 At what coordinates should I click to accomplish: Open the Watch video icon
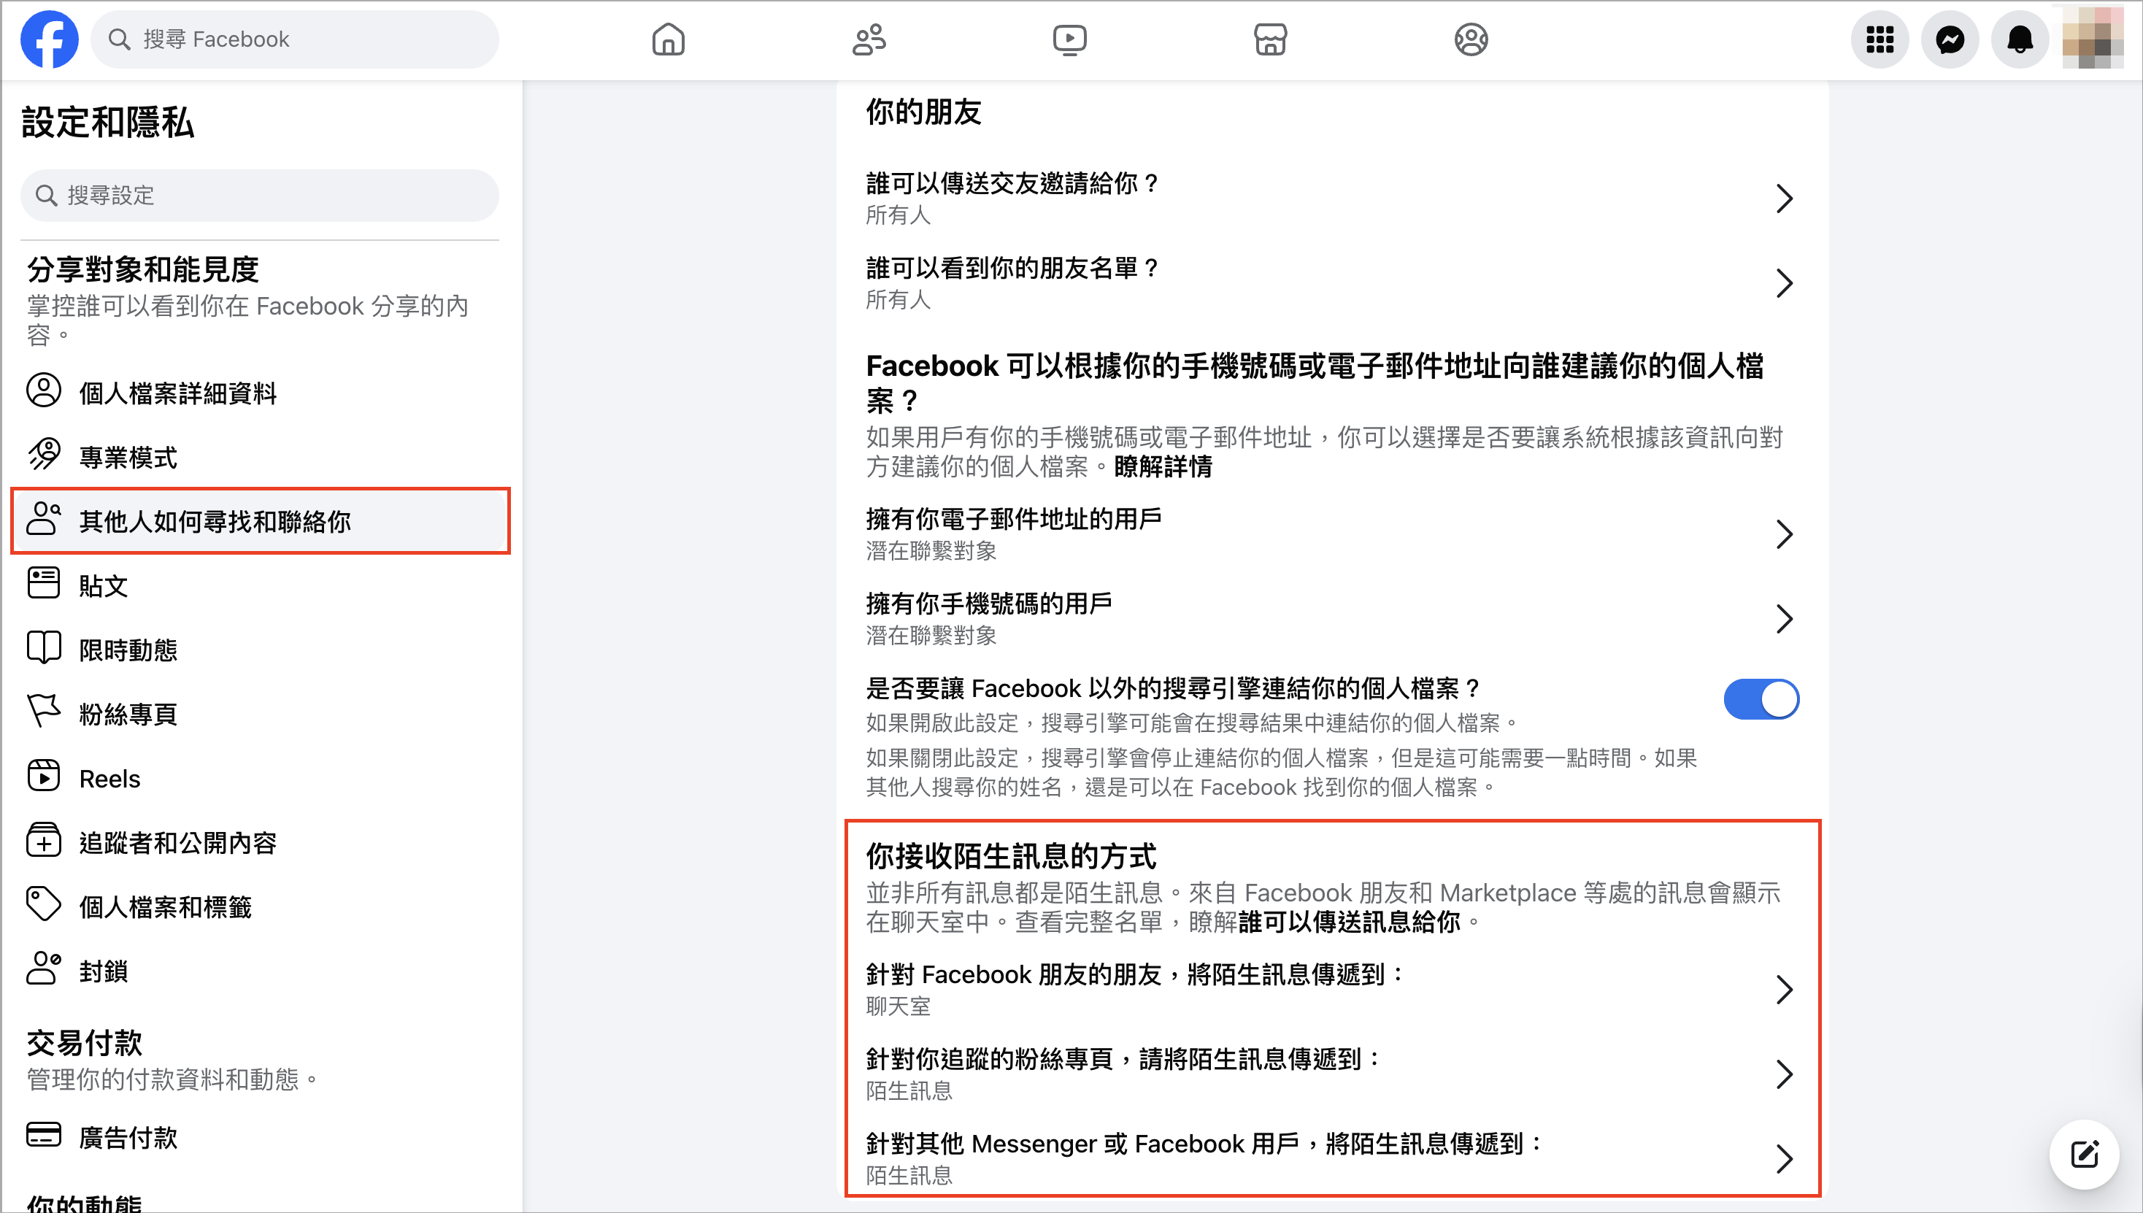(1070, 39)
